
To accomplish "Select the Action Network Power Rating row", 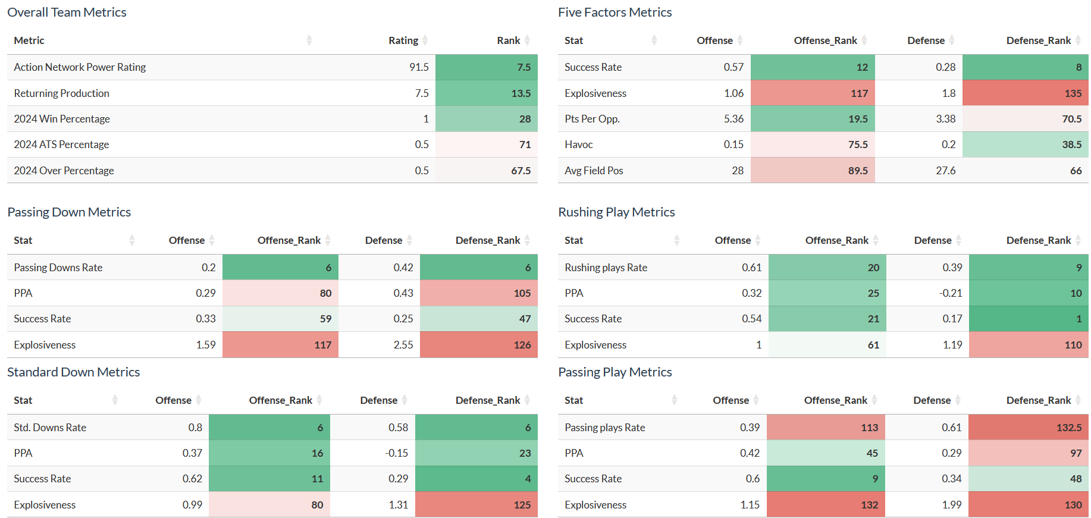I will click(x=80, y=67).
